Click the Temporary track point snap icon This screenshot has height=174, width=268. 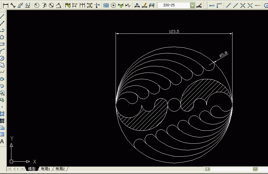point(212,5)
